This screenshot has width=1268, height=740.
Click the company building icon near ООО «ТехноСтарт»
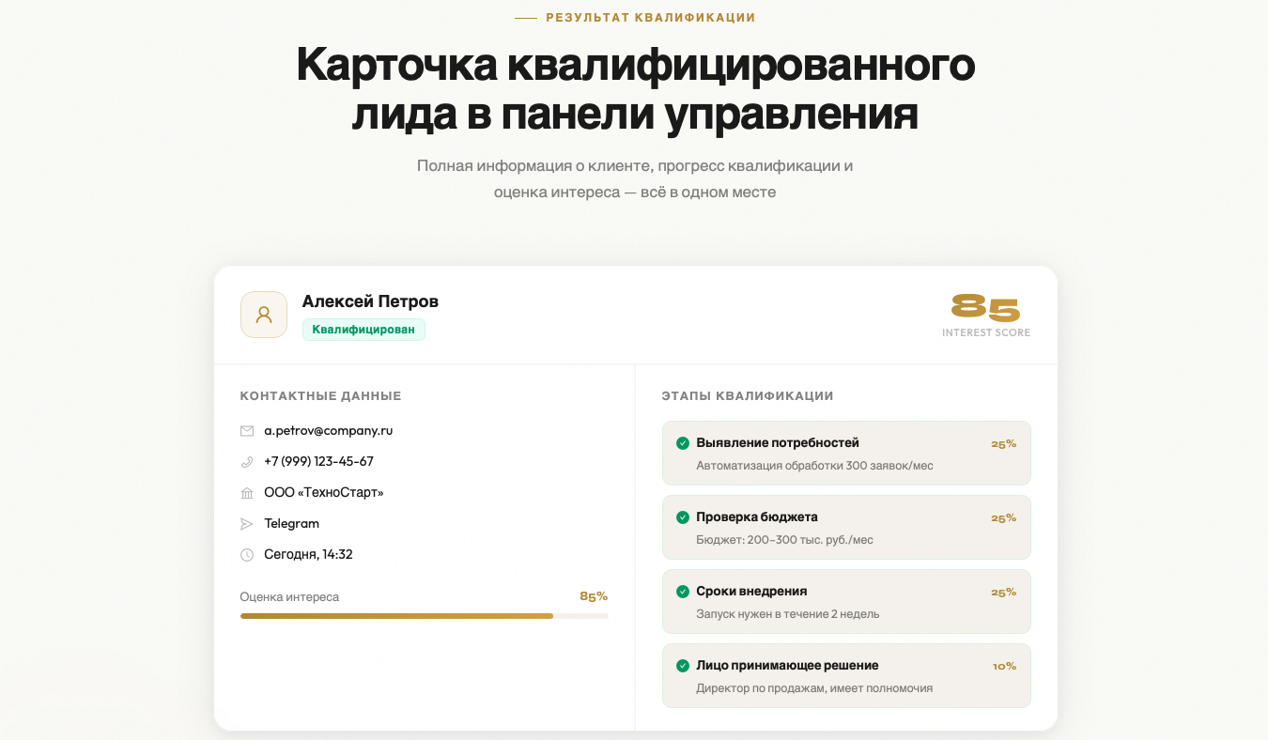point(247,492)
